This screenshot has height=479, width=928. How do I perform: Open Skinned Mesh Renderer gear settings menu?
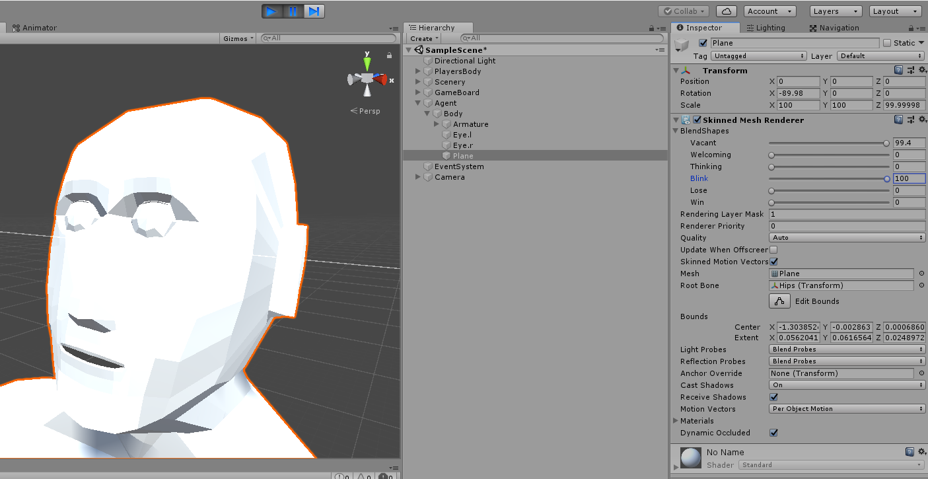click(922, 120)
